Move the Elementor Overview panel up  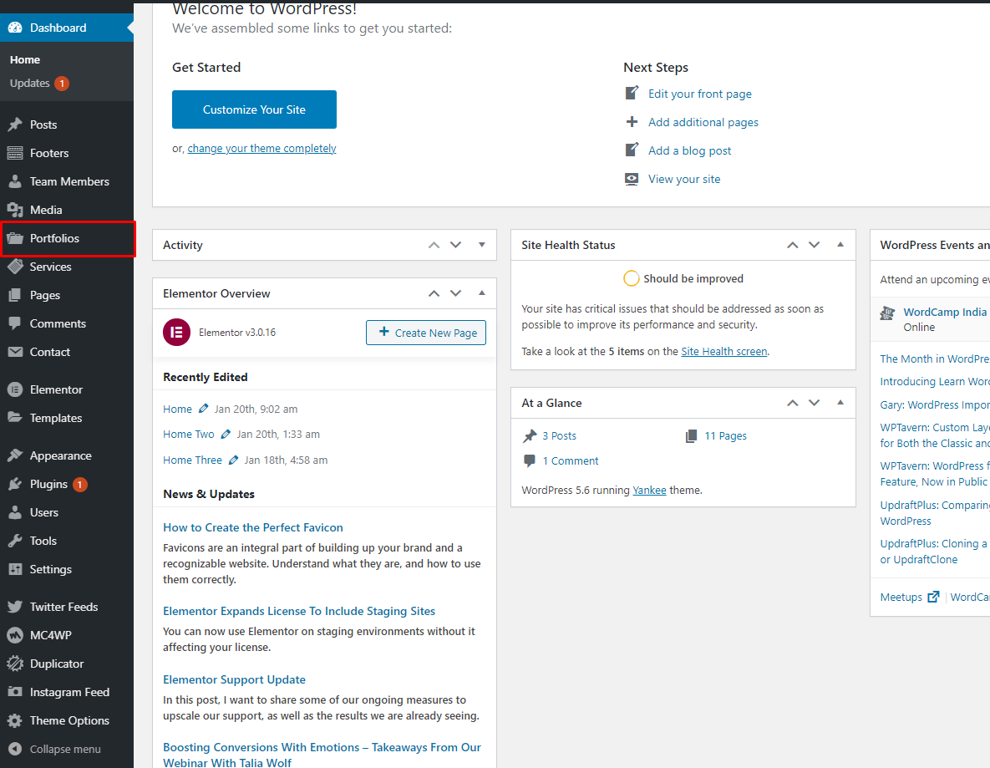tap(434, 293)
